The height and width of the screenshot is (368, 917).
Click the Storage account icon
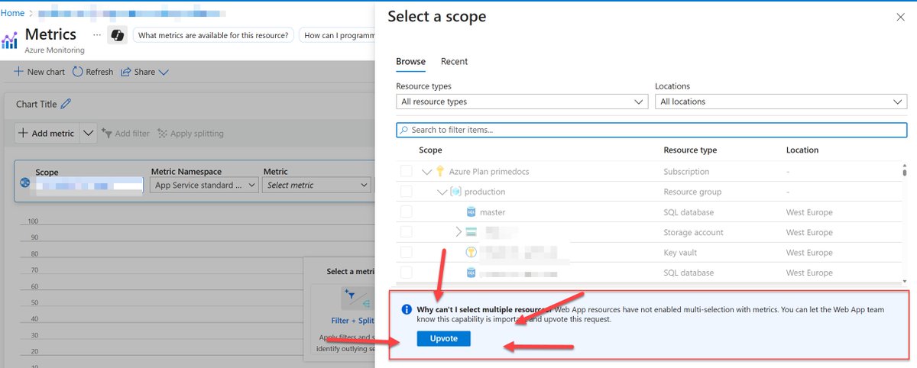tap(471, 232)
